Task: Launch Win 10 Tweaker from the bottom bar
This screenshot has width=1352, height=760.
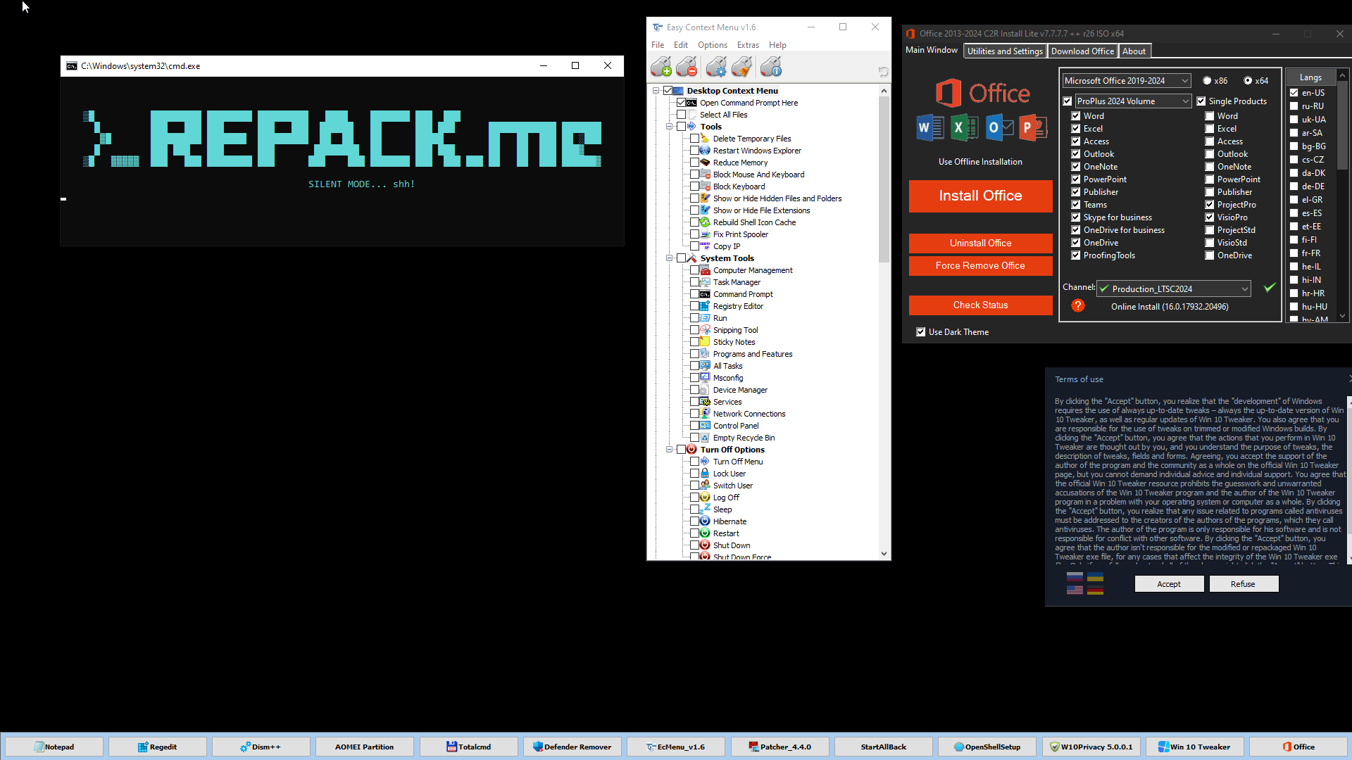Action: [1194, 747]
